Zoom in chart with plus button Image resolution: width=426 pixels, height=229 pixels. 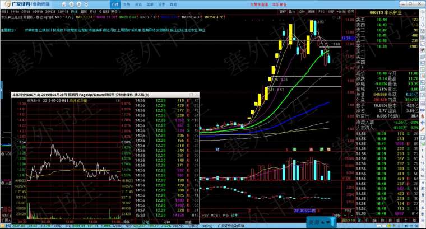point(345,216)
